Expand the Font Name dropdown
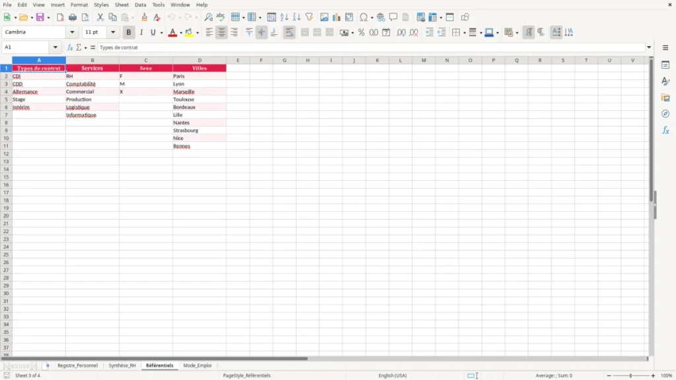 [72, 32]
